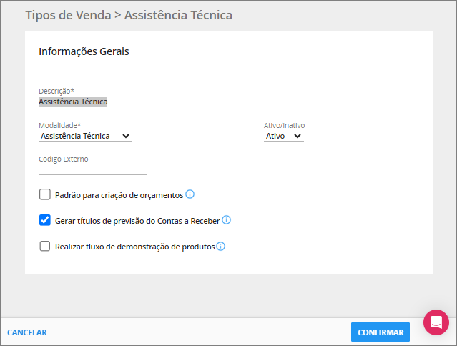Viewport: 457px width, 346px height.
Task: Click the Modalidade* field label
Action: (x=60, y=125)
